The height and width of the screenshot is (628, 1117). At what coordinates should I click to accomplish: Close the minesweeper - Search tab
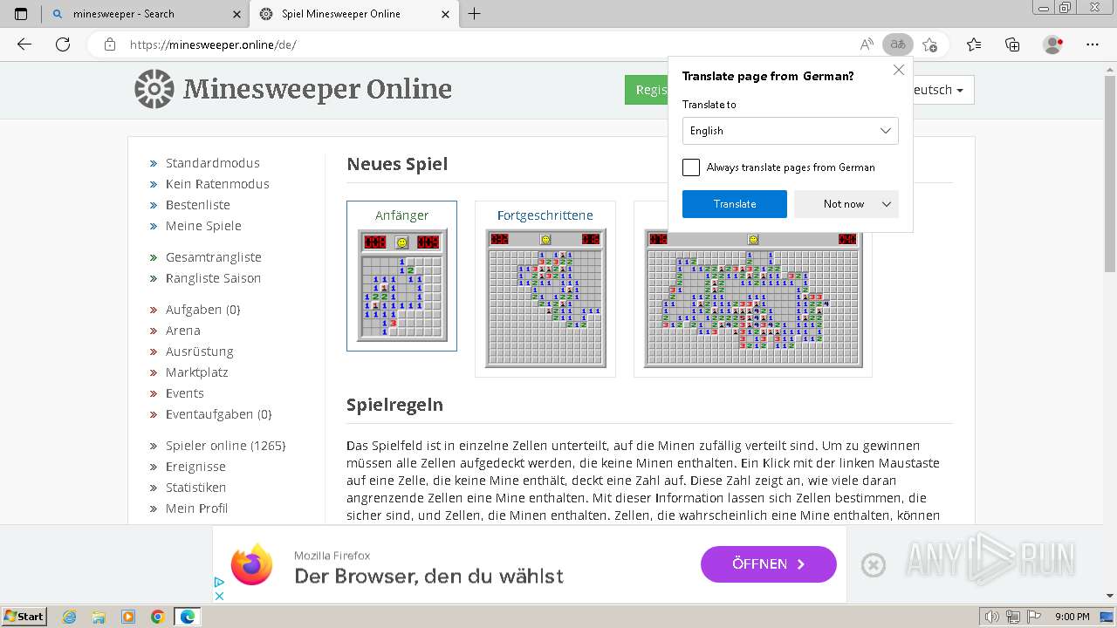point(237,14)
